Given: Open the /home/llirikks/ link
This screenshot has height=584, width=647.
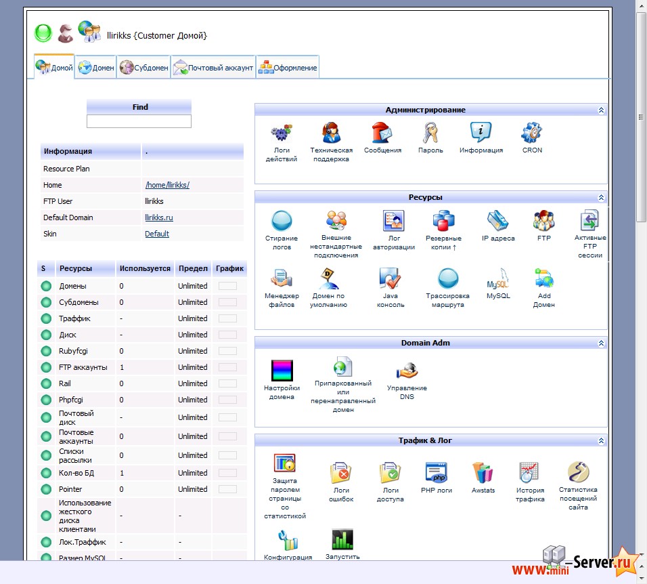Looking at the screenshot, I should (x=167, y=185).
